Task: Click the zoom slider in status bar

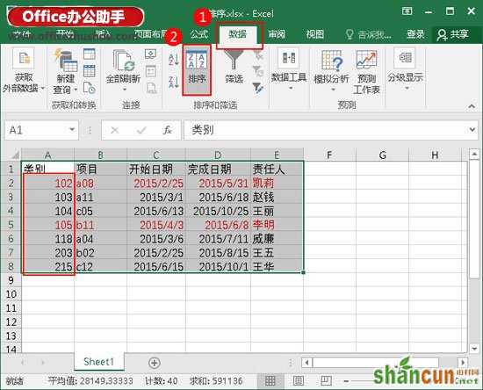Action: [x=359, y=381]
